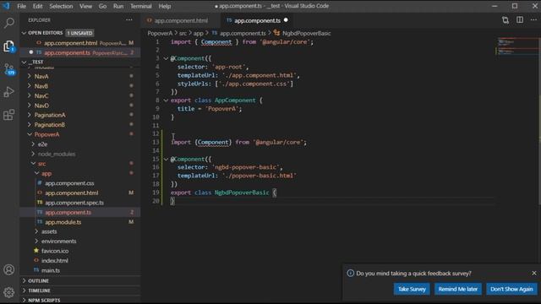Open the File menu
The image size is (541, 304).
(21, 6)
